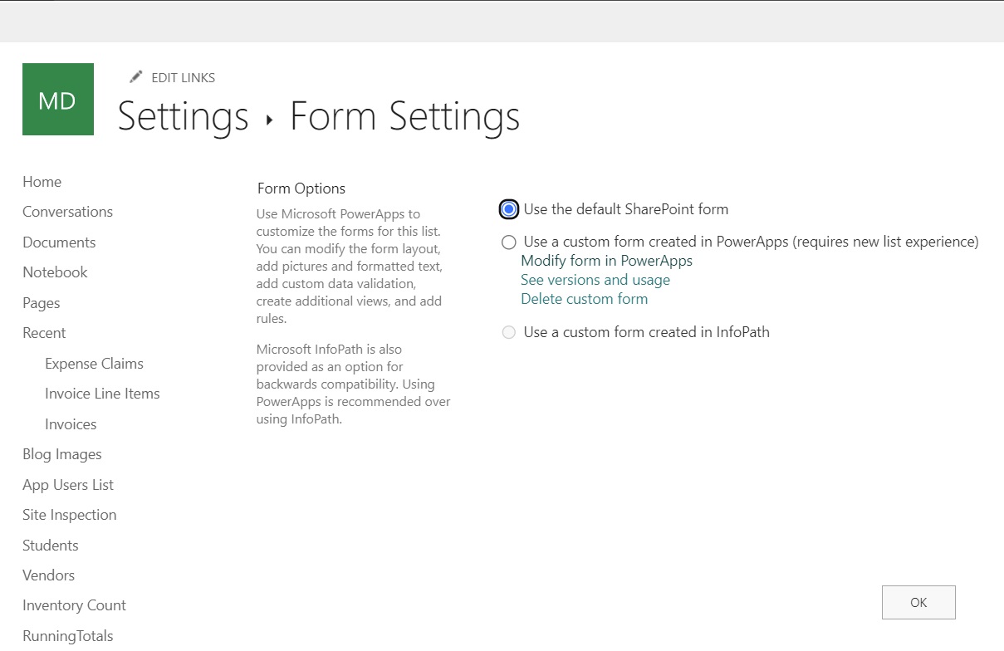Click "See versions and usage"
This screenshot has height=651, width=1004.
click(x=595, y=280)
